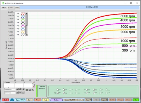Select the graph cursor movement tool
Image resolution: width=141 pixels, height=103 pixels.
pos(27,90)
